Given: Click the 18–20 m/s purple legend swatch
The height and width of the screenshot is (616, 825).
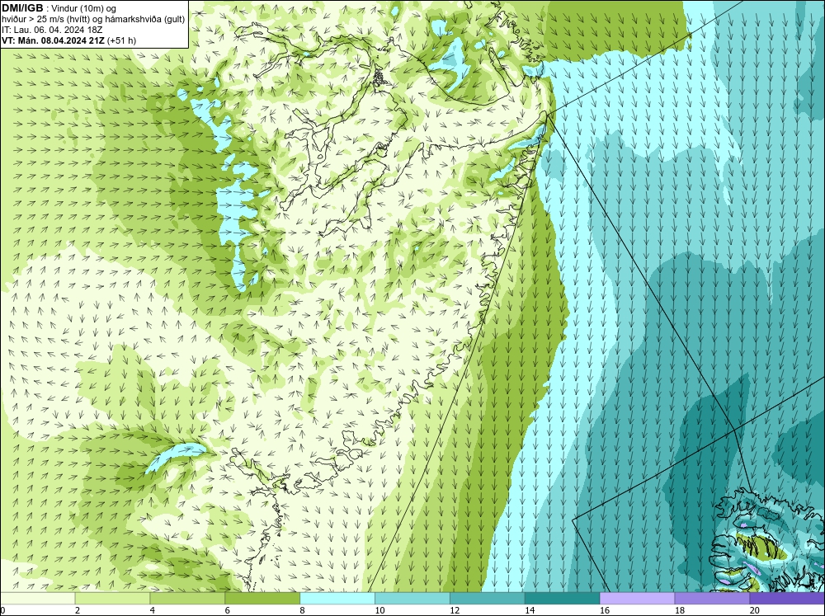Looking at the screenshot, I should point(713,598).
